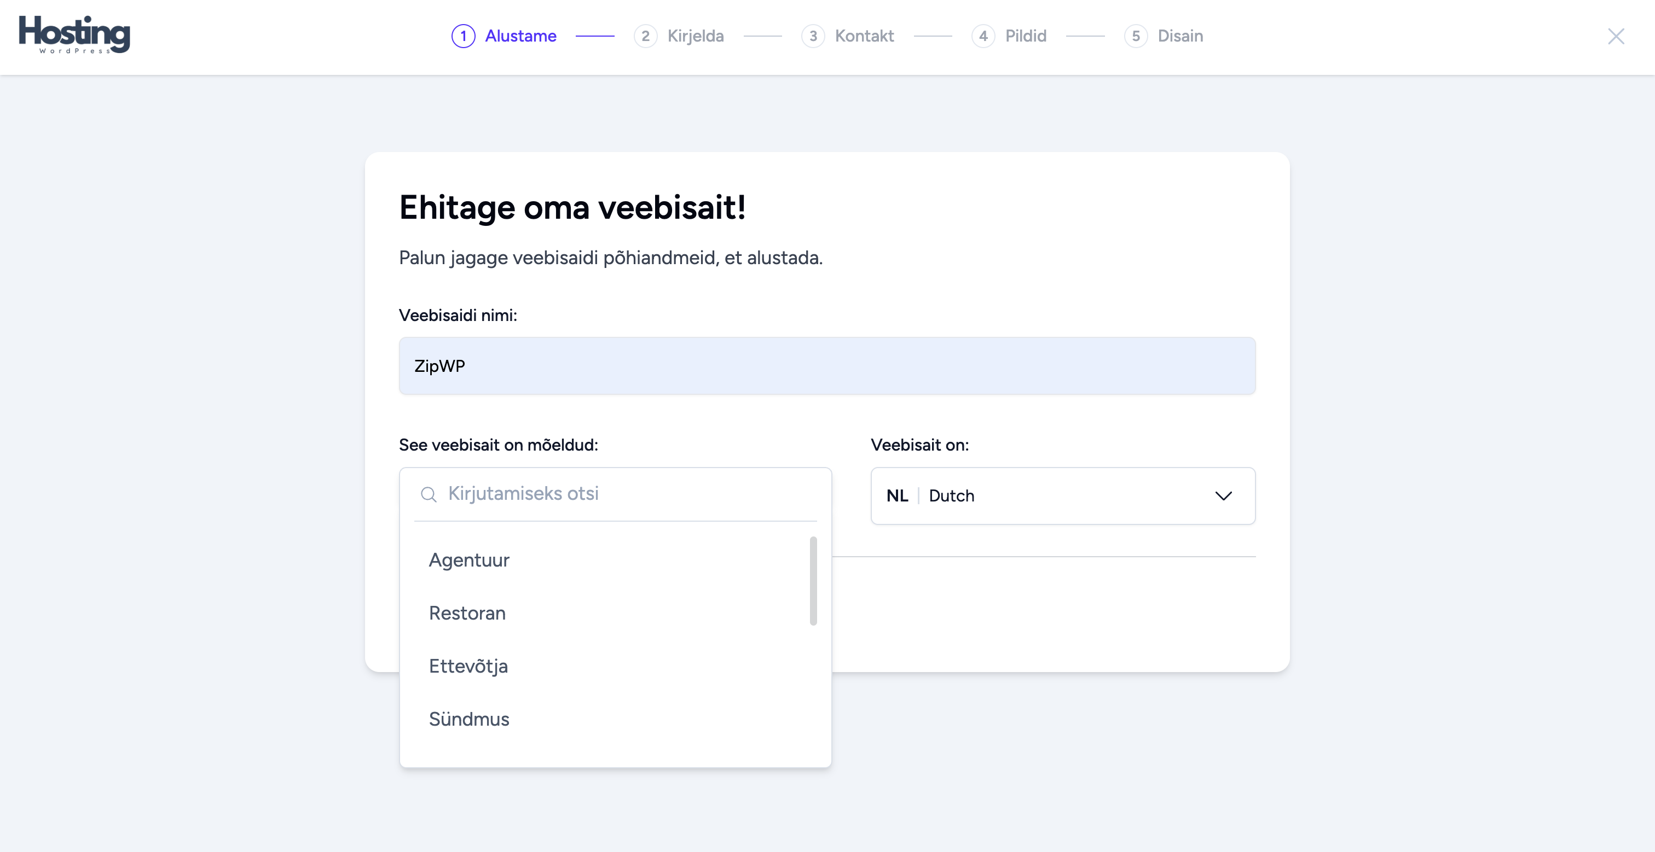Choose the Restoran option
1655x852 pixels.
(467, 613)
